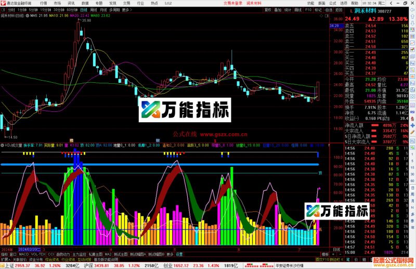
Task: Click the 画线 drawing button
Action: point(298,10)
